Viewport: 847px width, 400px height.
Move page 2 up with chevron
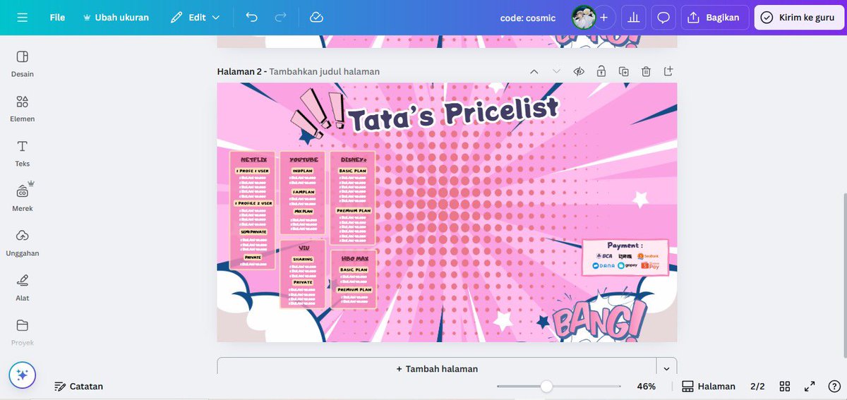534,71
